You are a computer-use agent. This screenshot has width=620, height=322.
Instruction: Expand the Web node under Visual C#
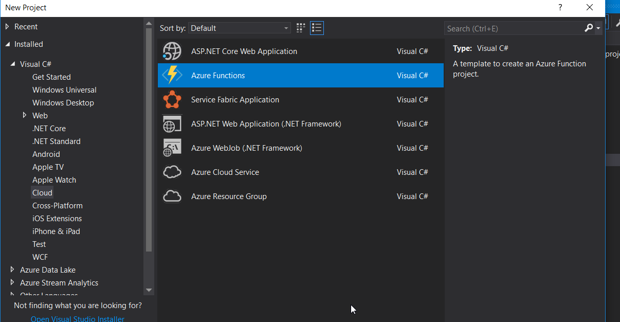pos(24,116)
